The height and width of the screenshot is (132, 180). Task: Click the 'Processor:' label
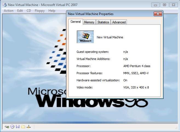pyautogui.click(x=83, y=66)
